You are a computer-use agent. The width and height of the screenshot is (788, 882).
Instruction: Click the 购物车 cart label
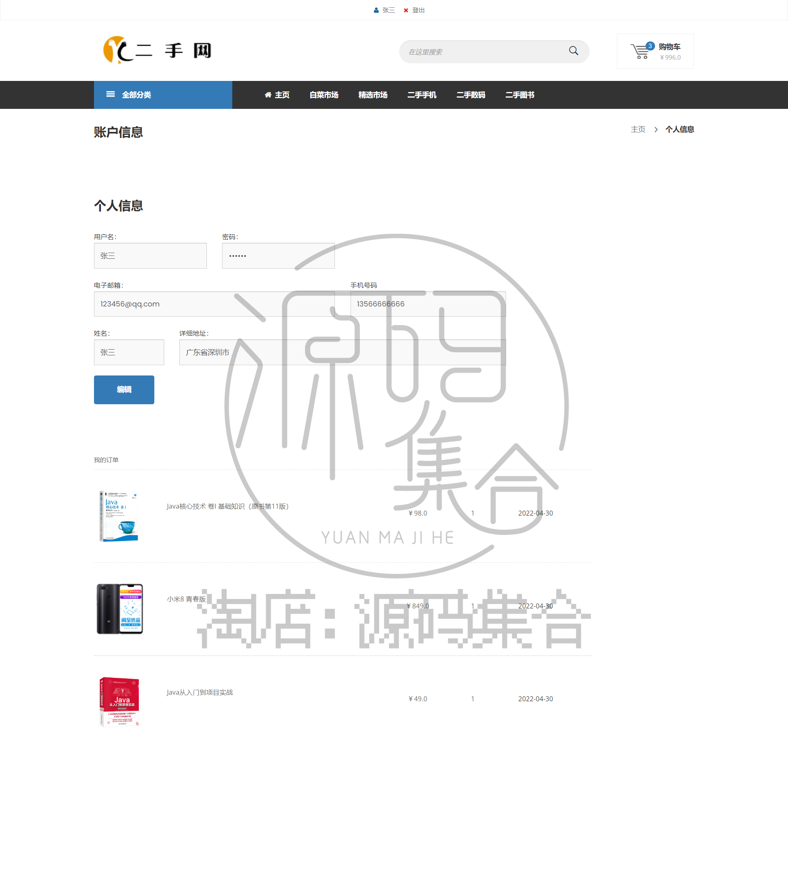[669, 47]
